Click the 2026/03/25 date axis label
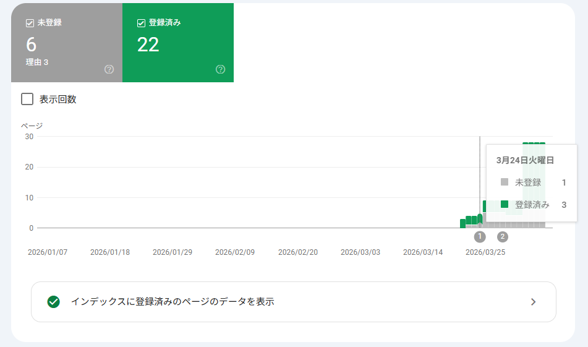 pos(486,252)
